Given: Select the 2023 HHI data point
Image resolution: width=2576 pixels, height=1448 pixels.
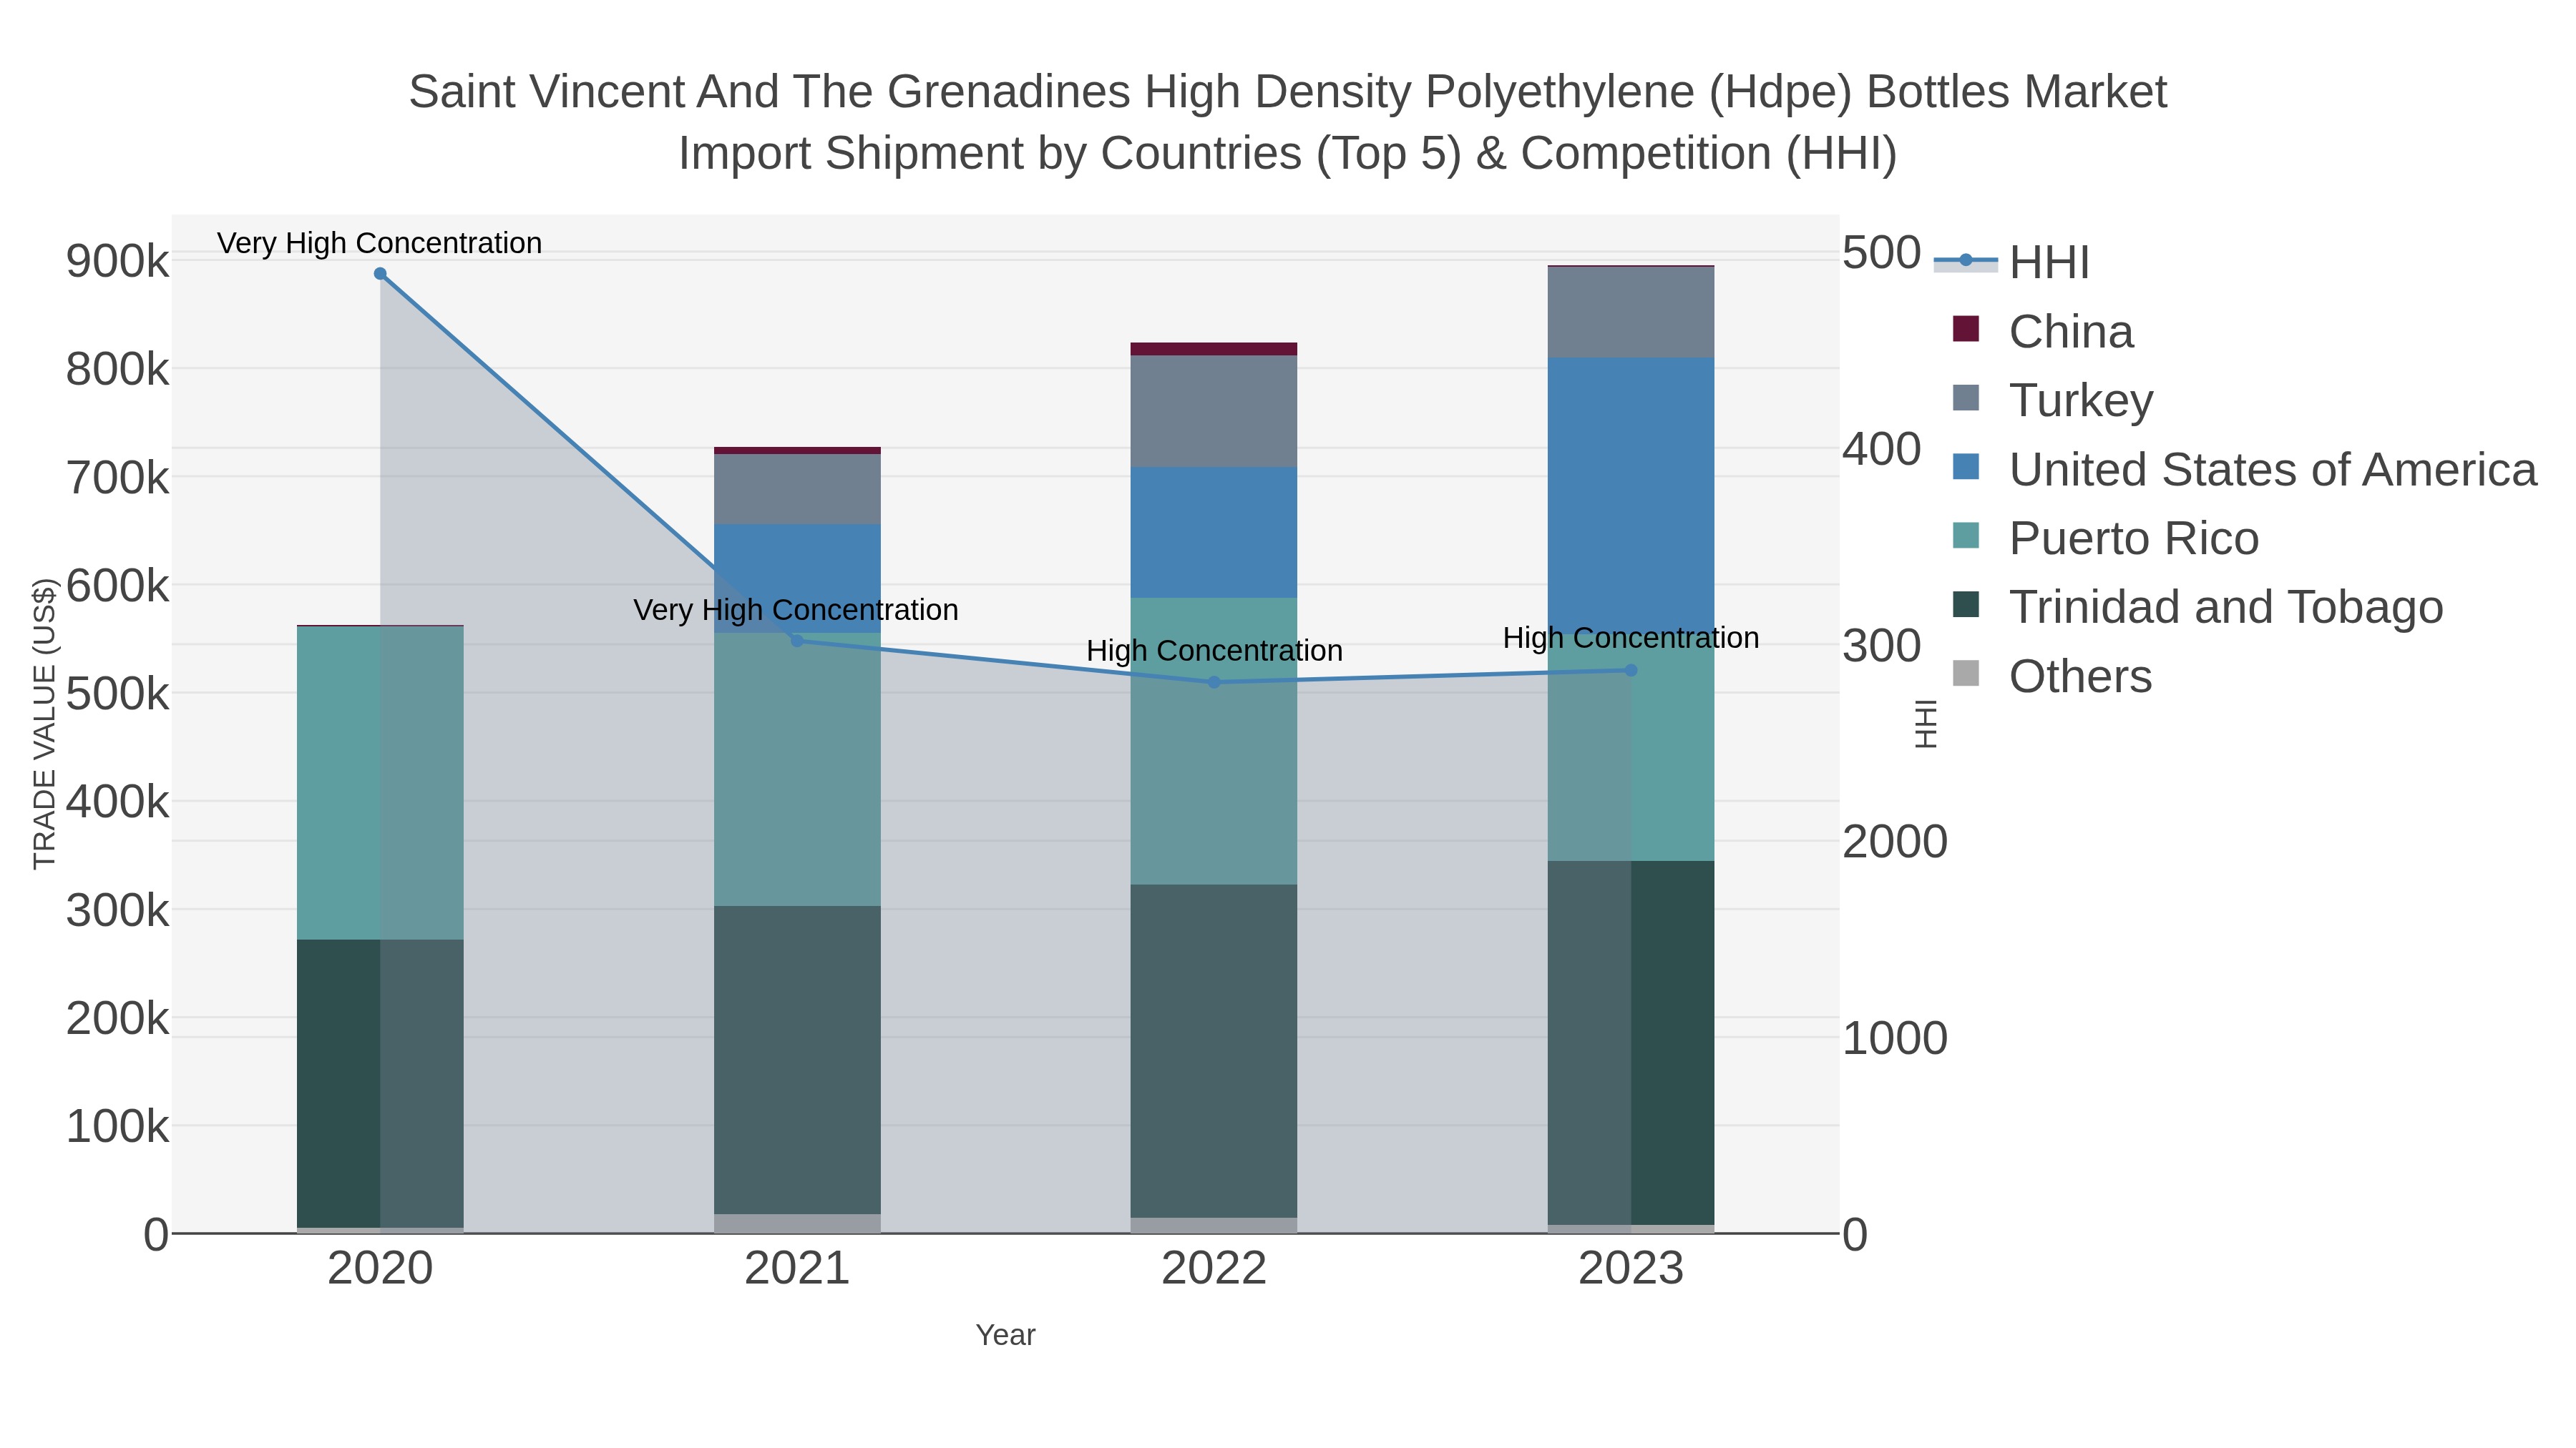Looking at the screenshot, I should [1631, 671].
